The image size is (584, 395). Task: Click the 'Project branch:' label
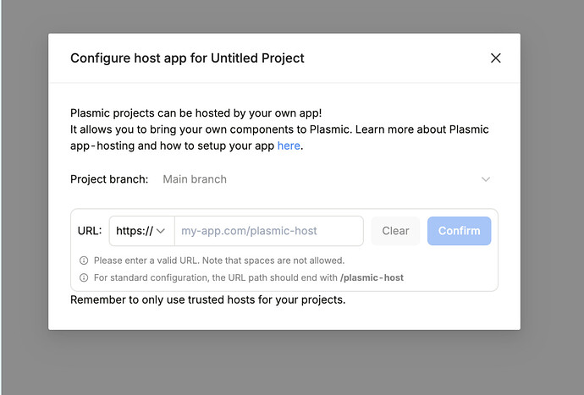109,179
